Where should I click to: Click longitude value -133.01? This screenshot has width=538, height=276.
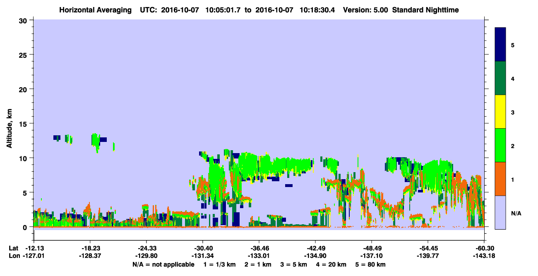pyautogui.click(x=259, y=256)
